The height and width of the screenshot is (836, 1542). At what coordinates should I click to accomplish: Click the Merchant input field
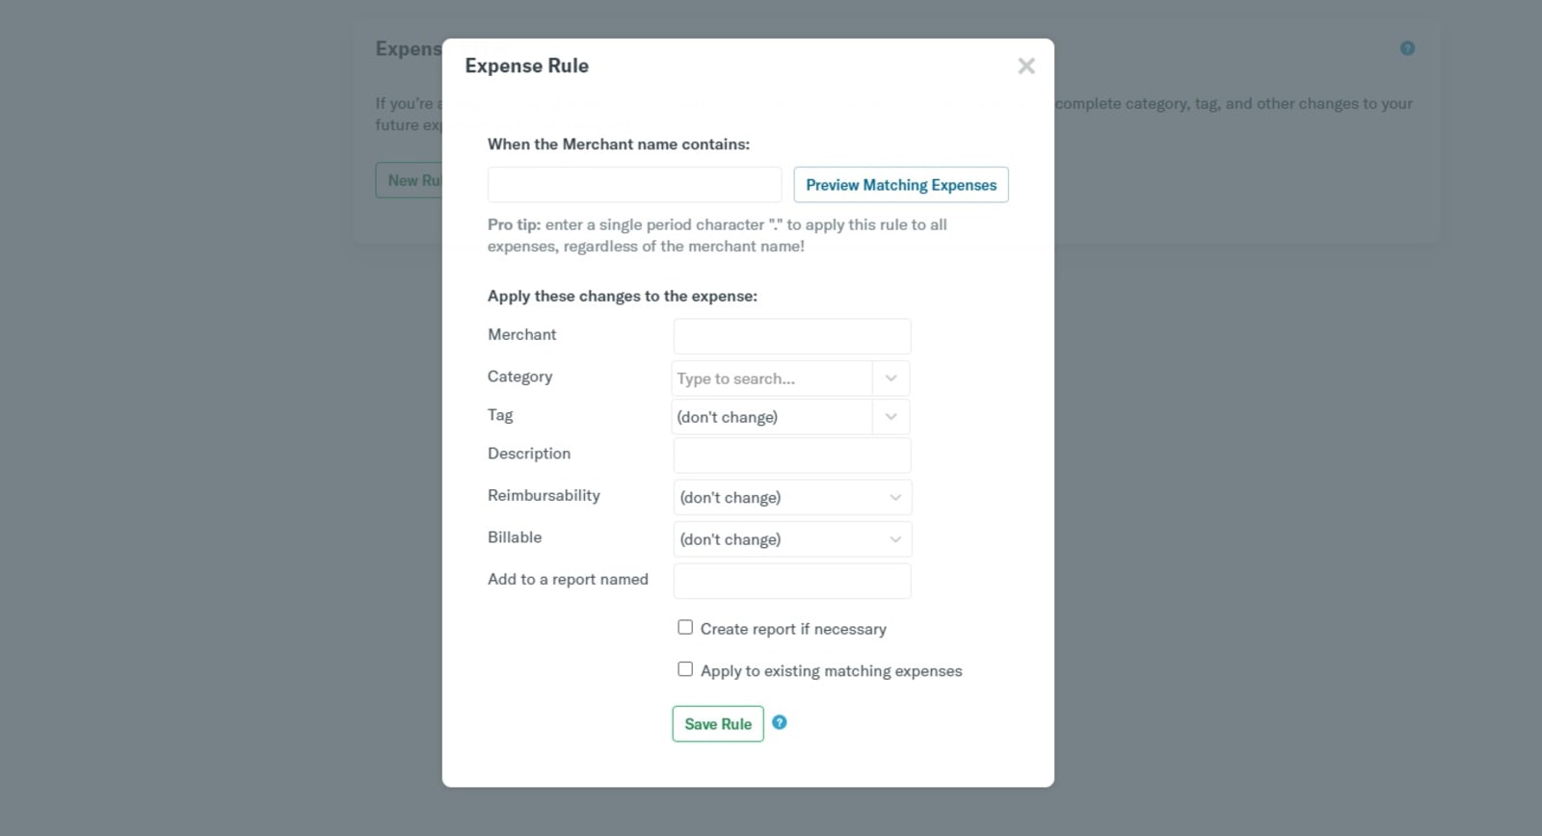(x=791, y=335)
